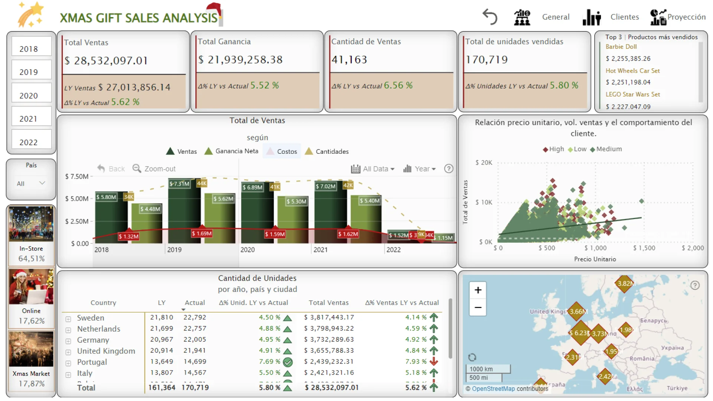
Task: Go to Clientes page
Action: (625, 17)
